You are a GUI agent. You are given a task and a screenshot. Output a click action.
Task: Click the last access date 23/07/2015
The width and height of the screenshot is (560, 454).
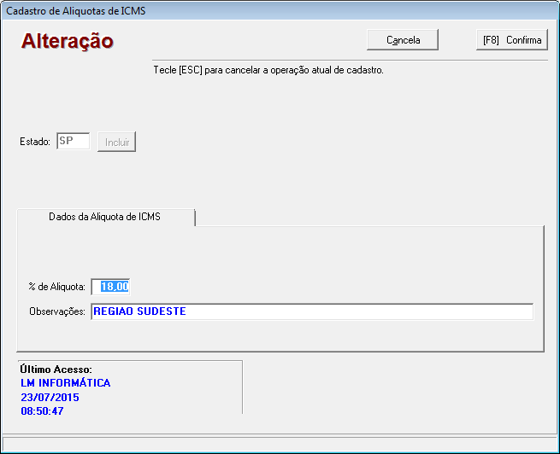coord(50,398)
